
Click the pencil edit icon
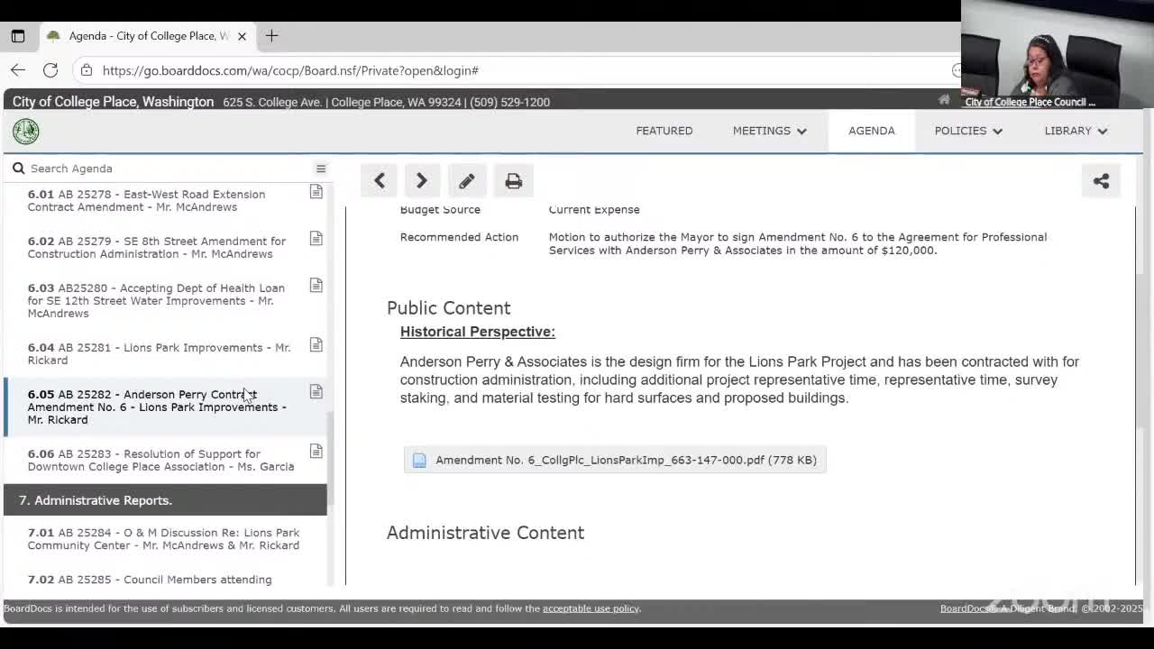(x=466, y=181)
